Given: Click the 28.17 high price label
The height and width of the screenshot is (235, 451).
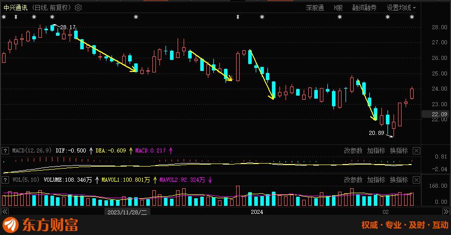Looking at the screenshot, I should pos(68,27).
